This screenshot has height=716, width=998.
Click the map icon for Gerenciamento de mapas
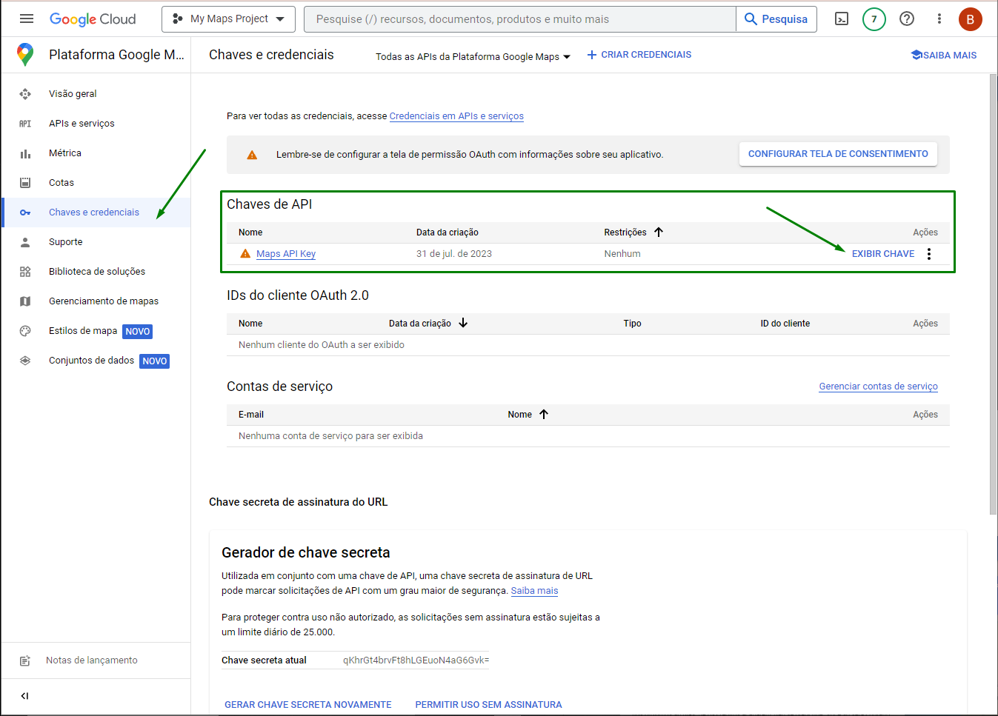pyautogui.click(x=25, y=301)
